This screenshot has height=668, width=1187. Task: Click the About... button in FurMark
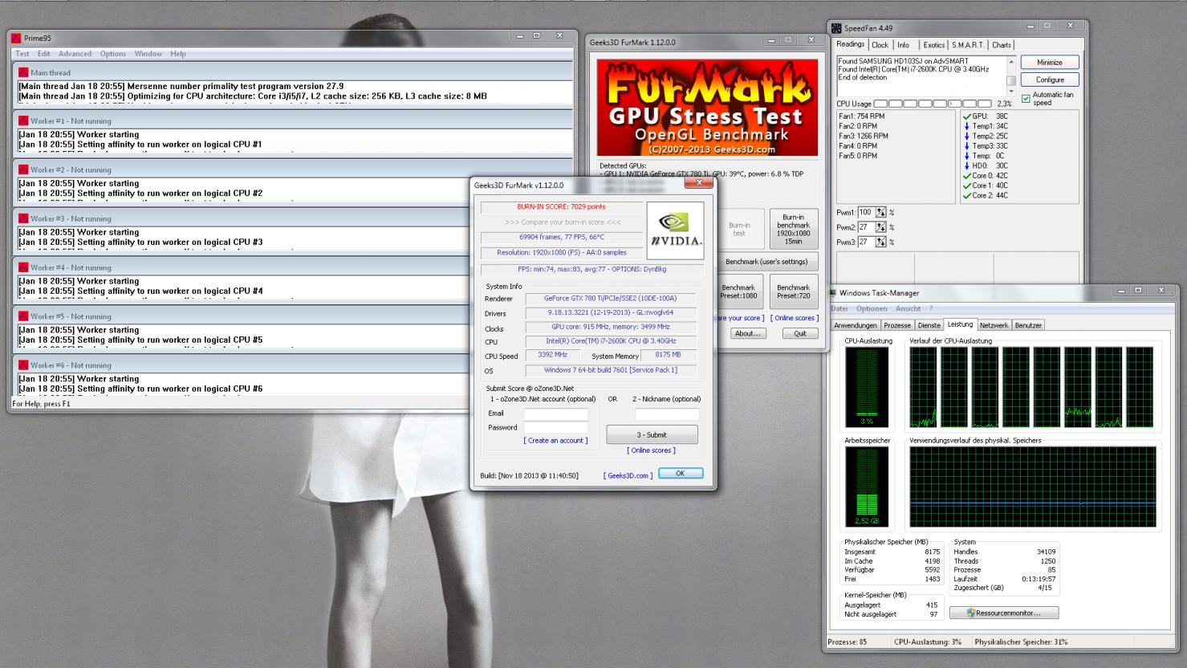(747, 333)
